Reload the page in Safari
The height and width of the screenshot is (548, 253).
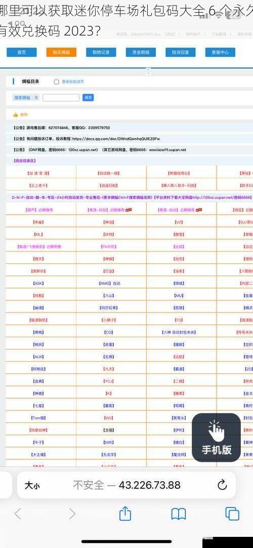(222, 485)
